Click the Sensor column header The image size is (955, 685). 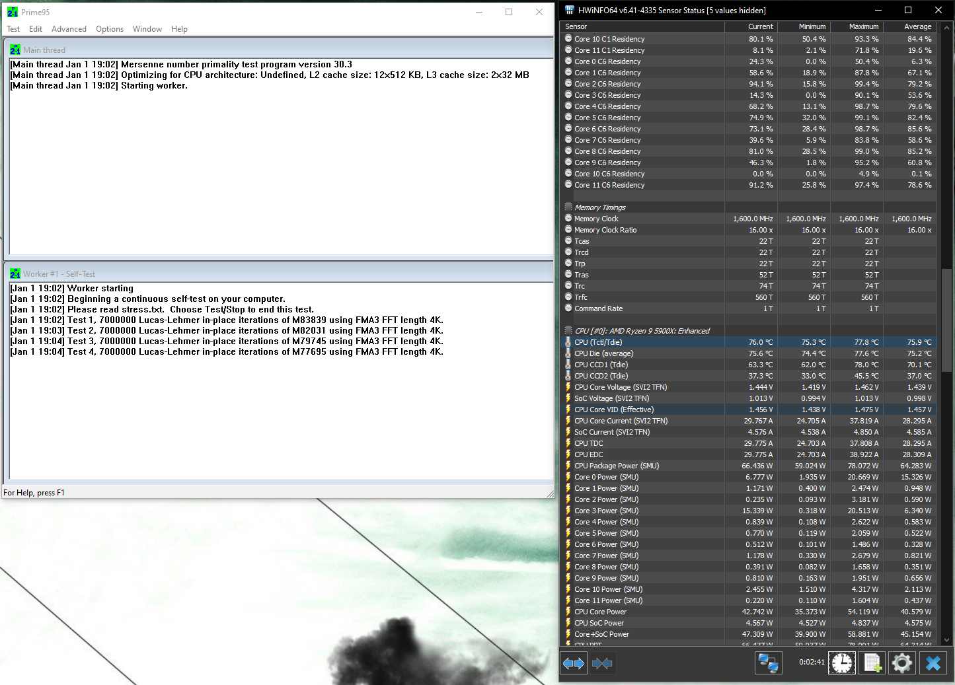pyautogui.click(x=642, y=26)
